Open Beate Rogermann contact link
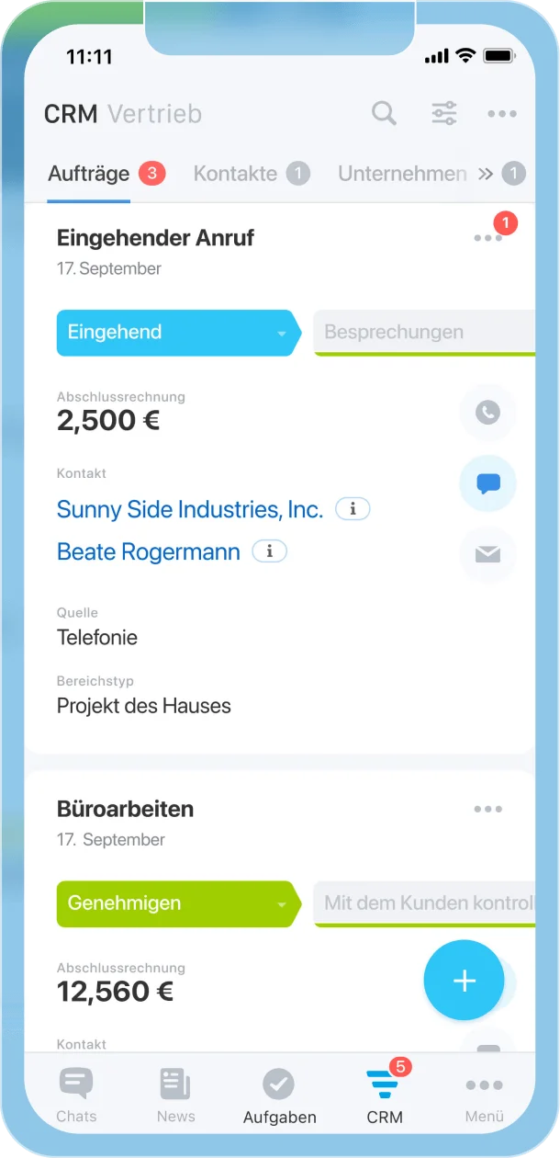The width and height of the screenshot is (560, 1158). pyautogui.click(x=149, y=551)
